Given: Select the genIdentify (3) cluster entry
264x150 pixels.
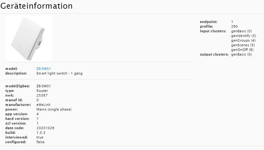Looking at the screenshot, I should coord(243,36).
